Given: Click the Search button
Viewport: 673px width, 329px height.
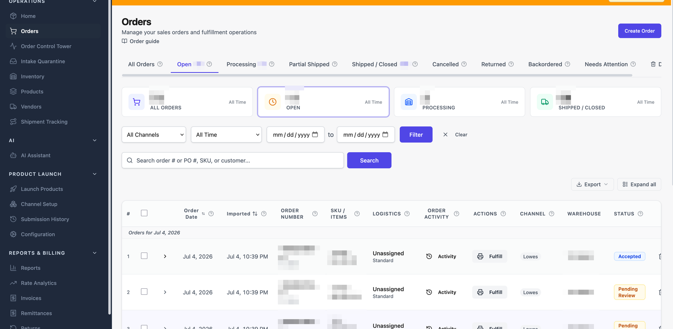Looking at the screenshot, I should pyautogui.click(x=369, y=160).
